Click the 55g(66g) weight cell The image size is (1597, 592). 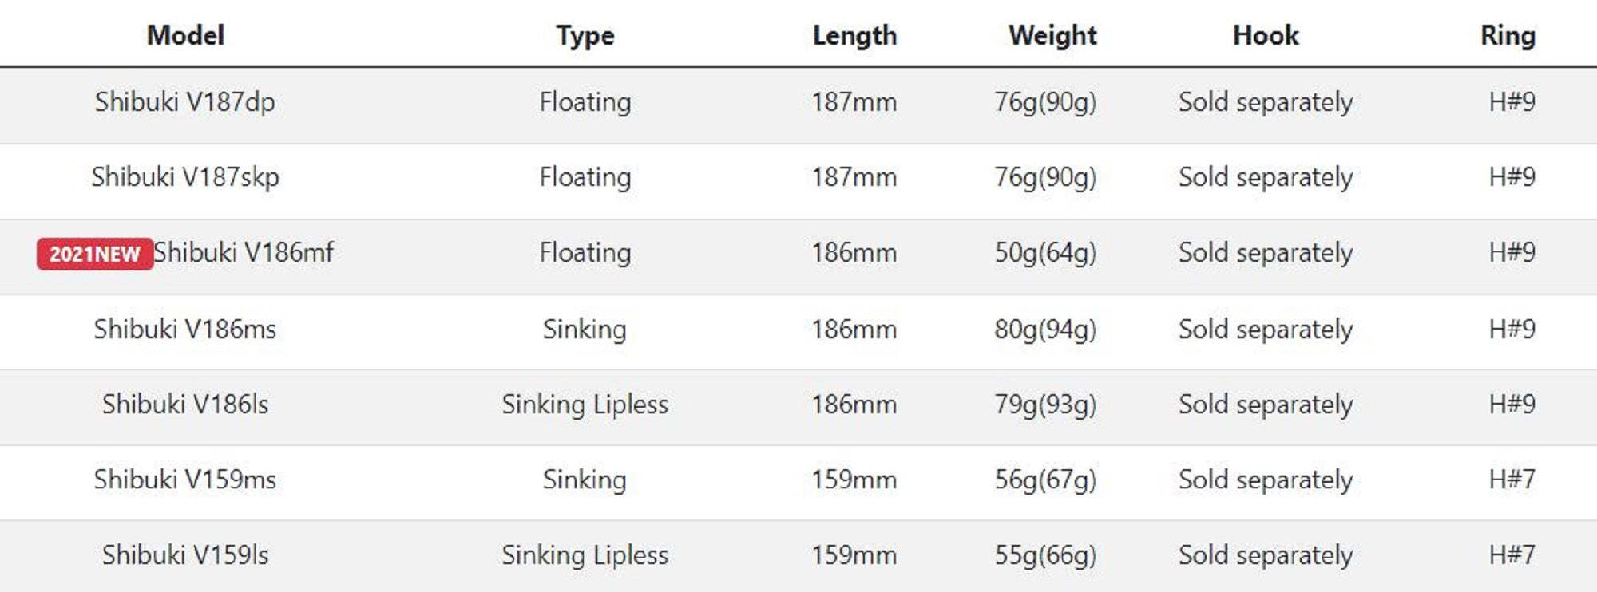(1045, 555)
